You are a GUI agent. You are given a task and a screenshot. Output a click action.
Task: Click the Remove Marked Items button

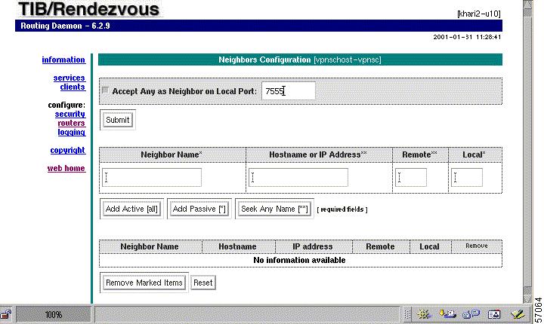pyautogui.click(x=144, y=283)
